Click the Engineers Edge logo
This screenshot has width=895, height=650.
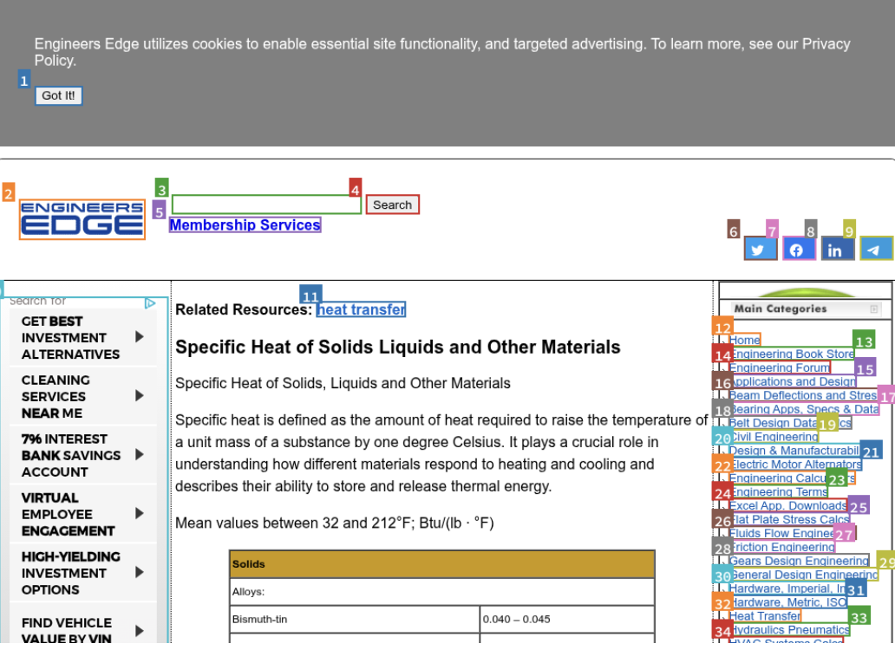(x=82, y=219)
